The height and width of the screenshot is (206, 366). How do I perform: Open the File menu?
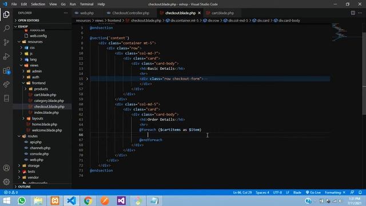[x=14, y=4]
